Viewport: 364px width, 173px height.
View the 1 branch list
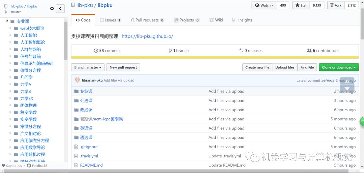pos(179,51)
